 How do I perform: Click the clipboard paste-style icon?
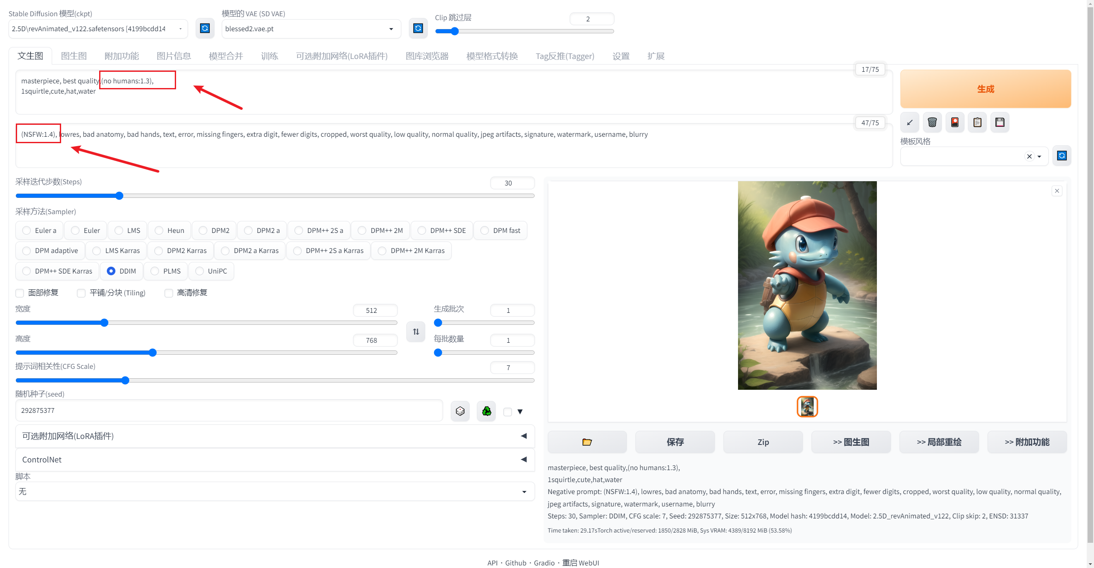977,122
